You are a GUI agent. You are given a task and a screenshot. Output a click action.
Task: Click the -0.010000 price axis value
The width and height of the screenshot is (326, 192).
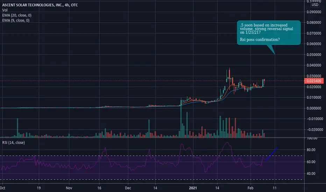[x=315, y=119]
